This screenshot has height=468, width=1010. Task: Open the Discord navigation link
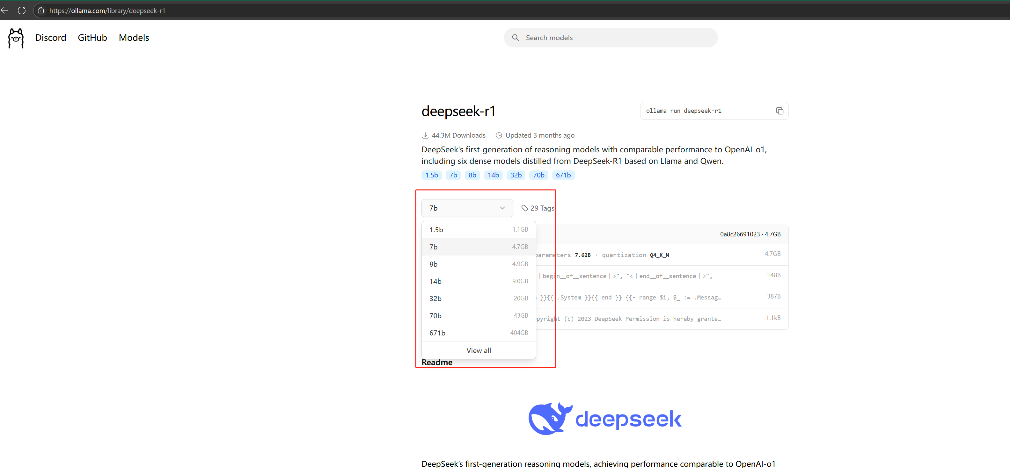51,38
